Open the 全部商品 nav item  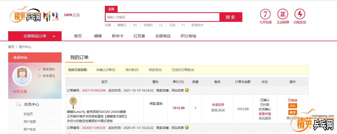(163, 36)
